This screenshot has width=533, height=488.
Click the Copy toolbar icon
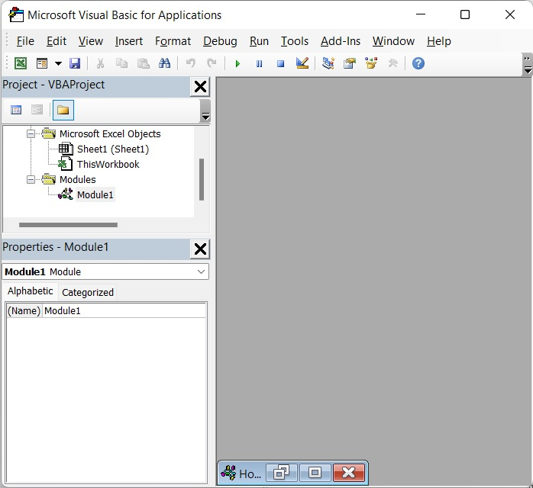121,63
